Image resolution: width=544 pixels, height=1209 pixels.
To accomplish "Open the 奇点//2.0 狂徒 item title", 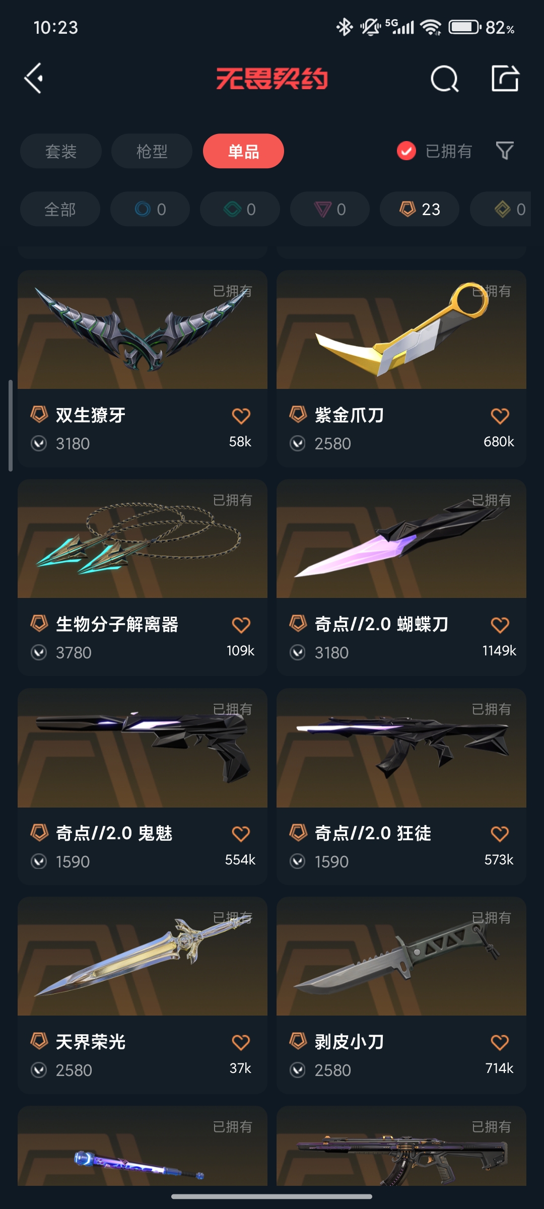I will point(373,833).
